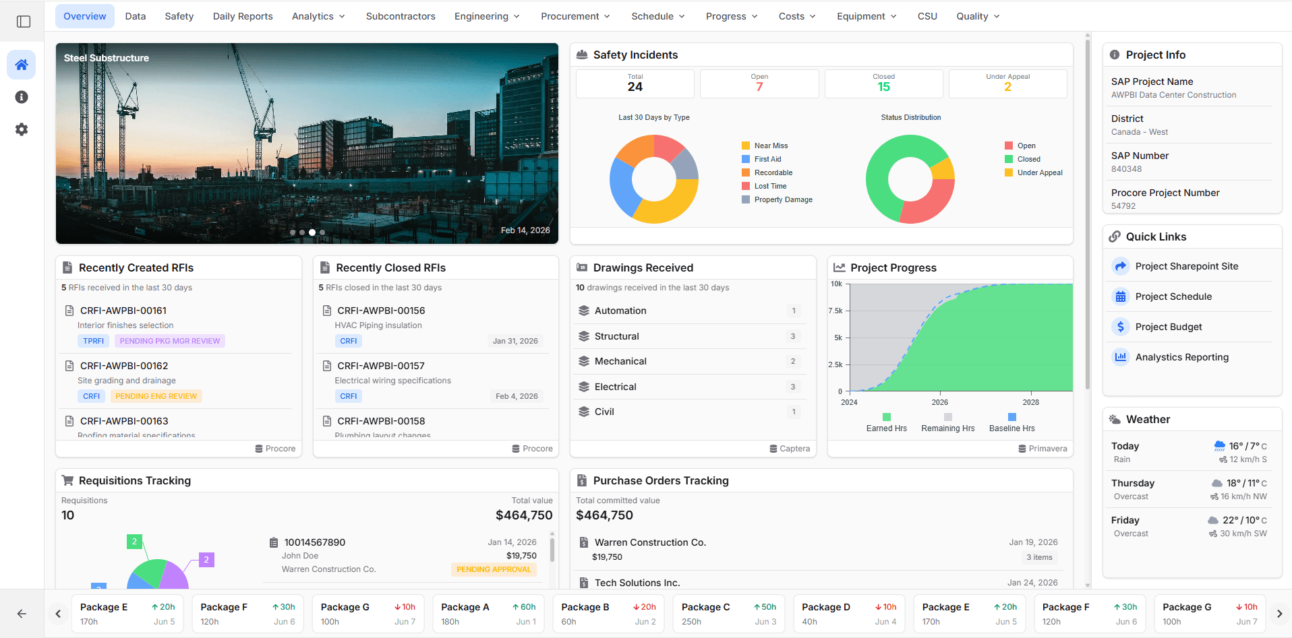The image size is (1292, 638).
Task: Expand the Equipment dropdown menu
Action: (867, 16)
